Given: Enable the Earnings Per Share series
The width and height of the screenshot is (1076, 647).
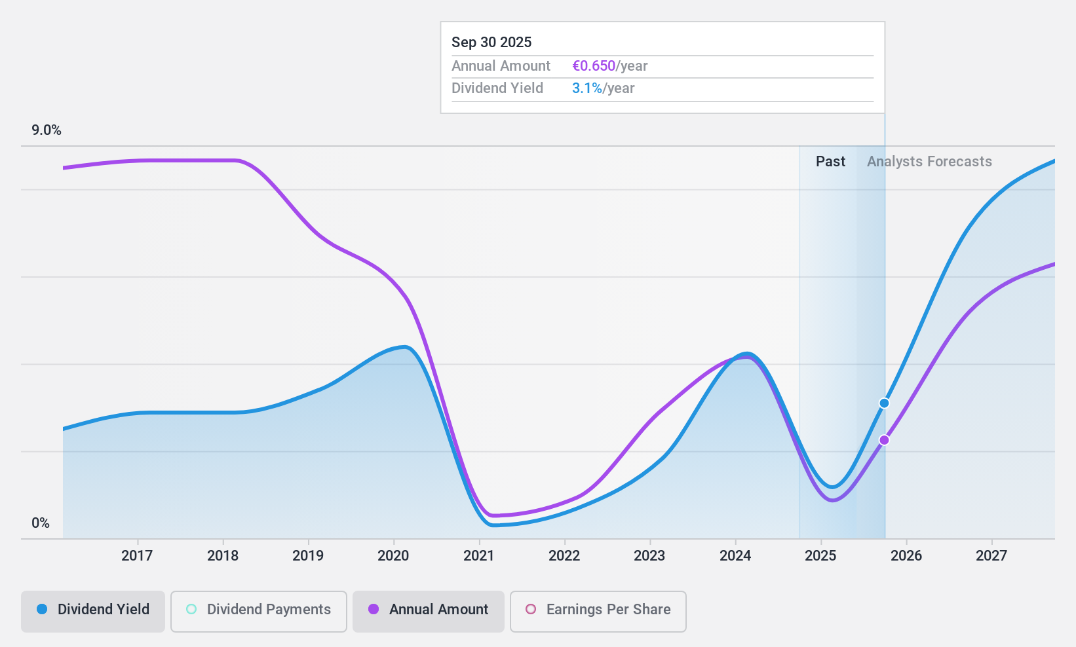Looking at the screenshot, I should point(598,612).
